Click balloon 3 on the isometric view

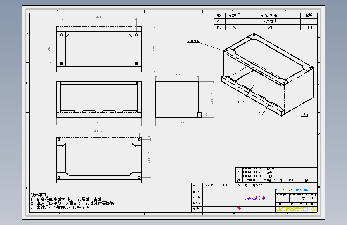pyautogui.click(x=259, y=113)
